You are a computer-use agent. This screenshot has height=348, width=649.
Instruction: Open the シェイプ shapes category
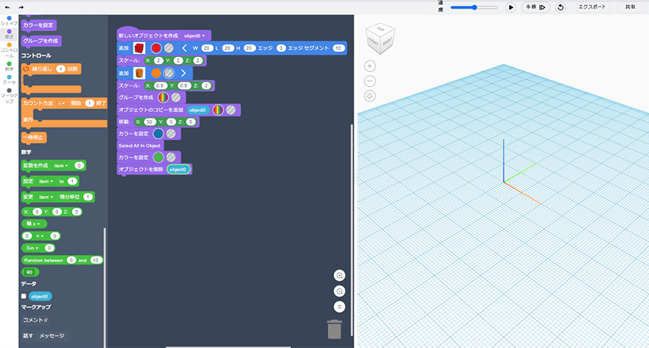click(x=9, y=21)
